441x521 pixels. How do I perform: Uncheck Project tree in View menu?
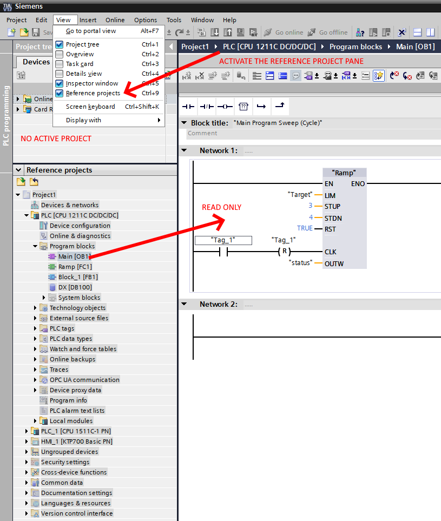click(x=60, y=44)
